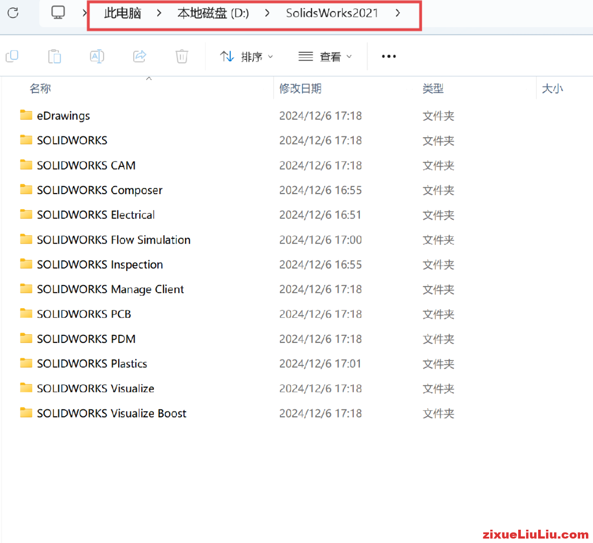The image size is (593, 543).
Task: Sort by the 类型 column header
Action: [x=433, y=88]
